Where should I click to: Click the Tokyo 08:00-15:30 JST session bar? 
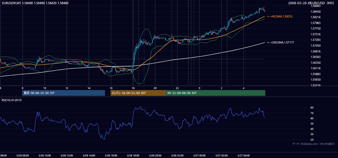(63, 93)
